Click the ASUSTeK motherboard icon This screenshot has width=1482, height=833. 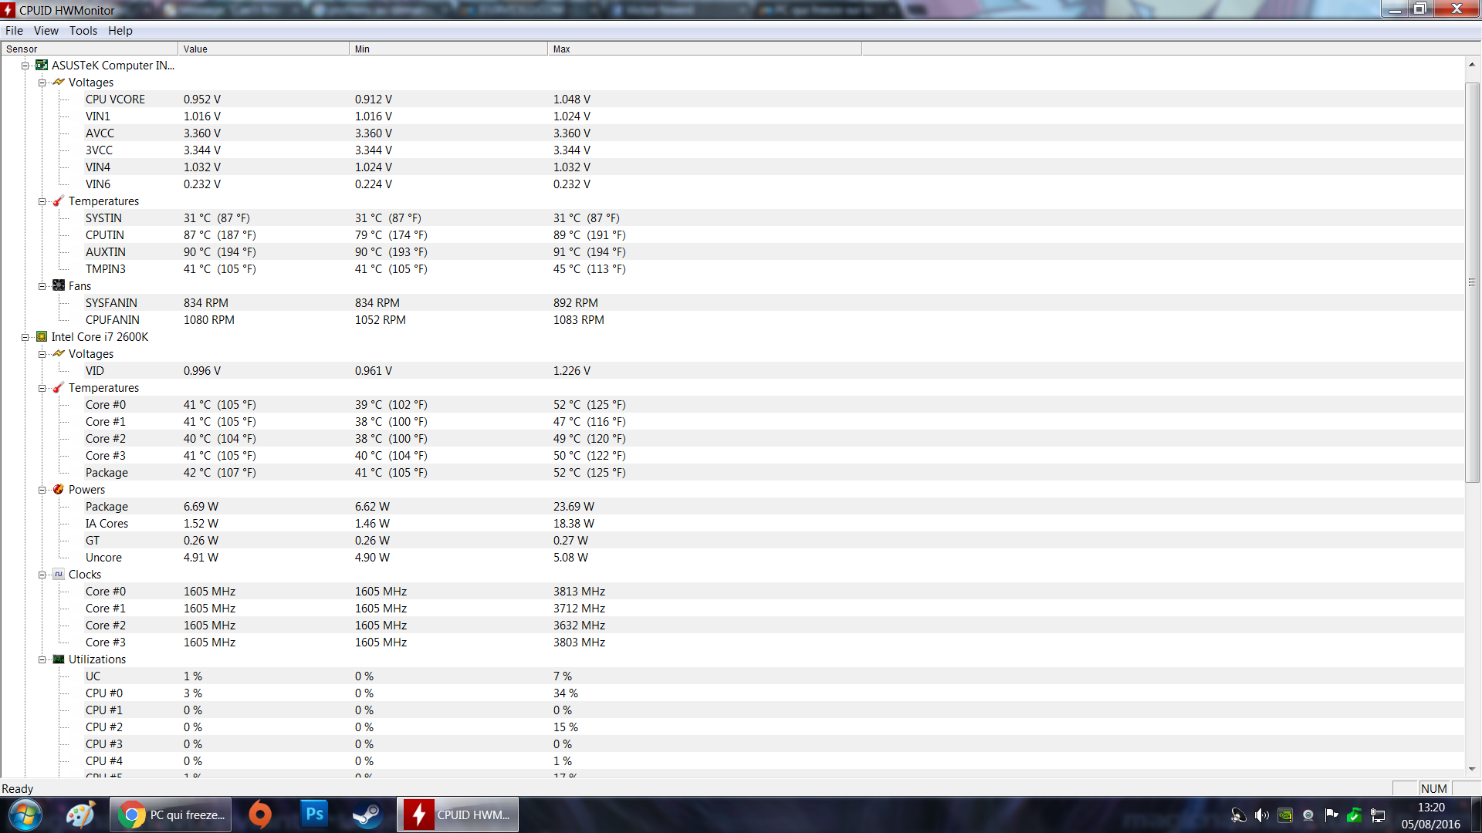[42, 66]
